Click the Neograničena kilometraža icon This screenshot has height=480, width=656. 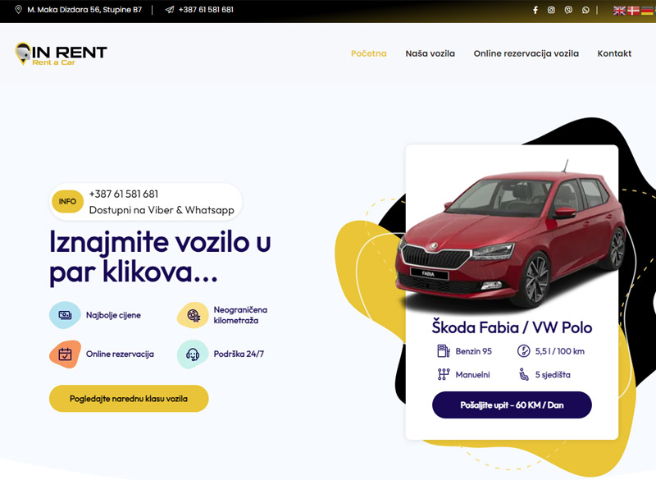tap(193, 315)
